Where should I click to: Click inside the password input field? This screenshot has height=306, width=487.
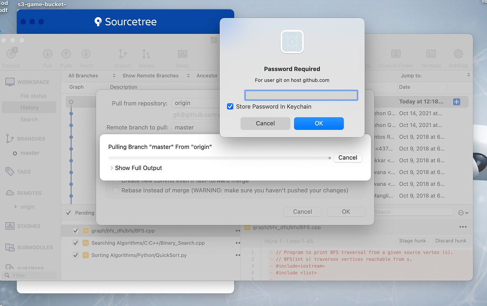pyautogui.click(x=301, y=95)
